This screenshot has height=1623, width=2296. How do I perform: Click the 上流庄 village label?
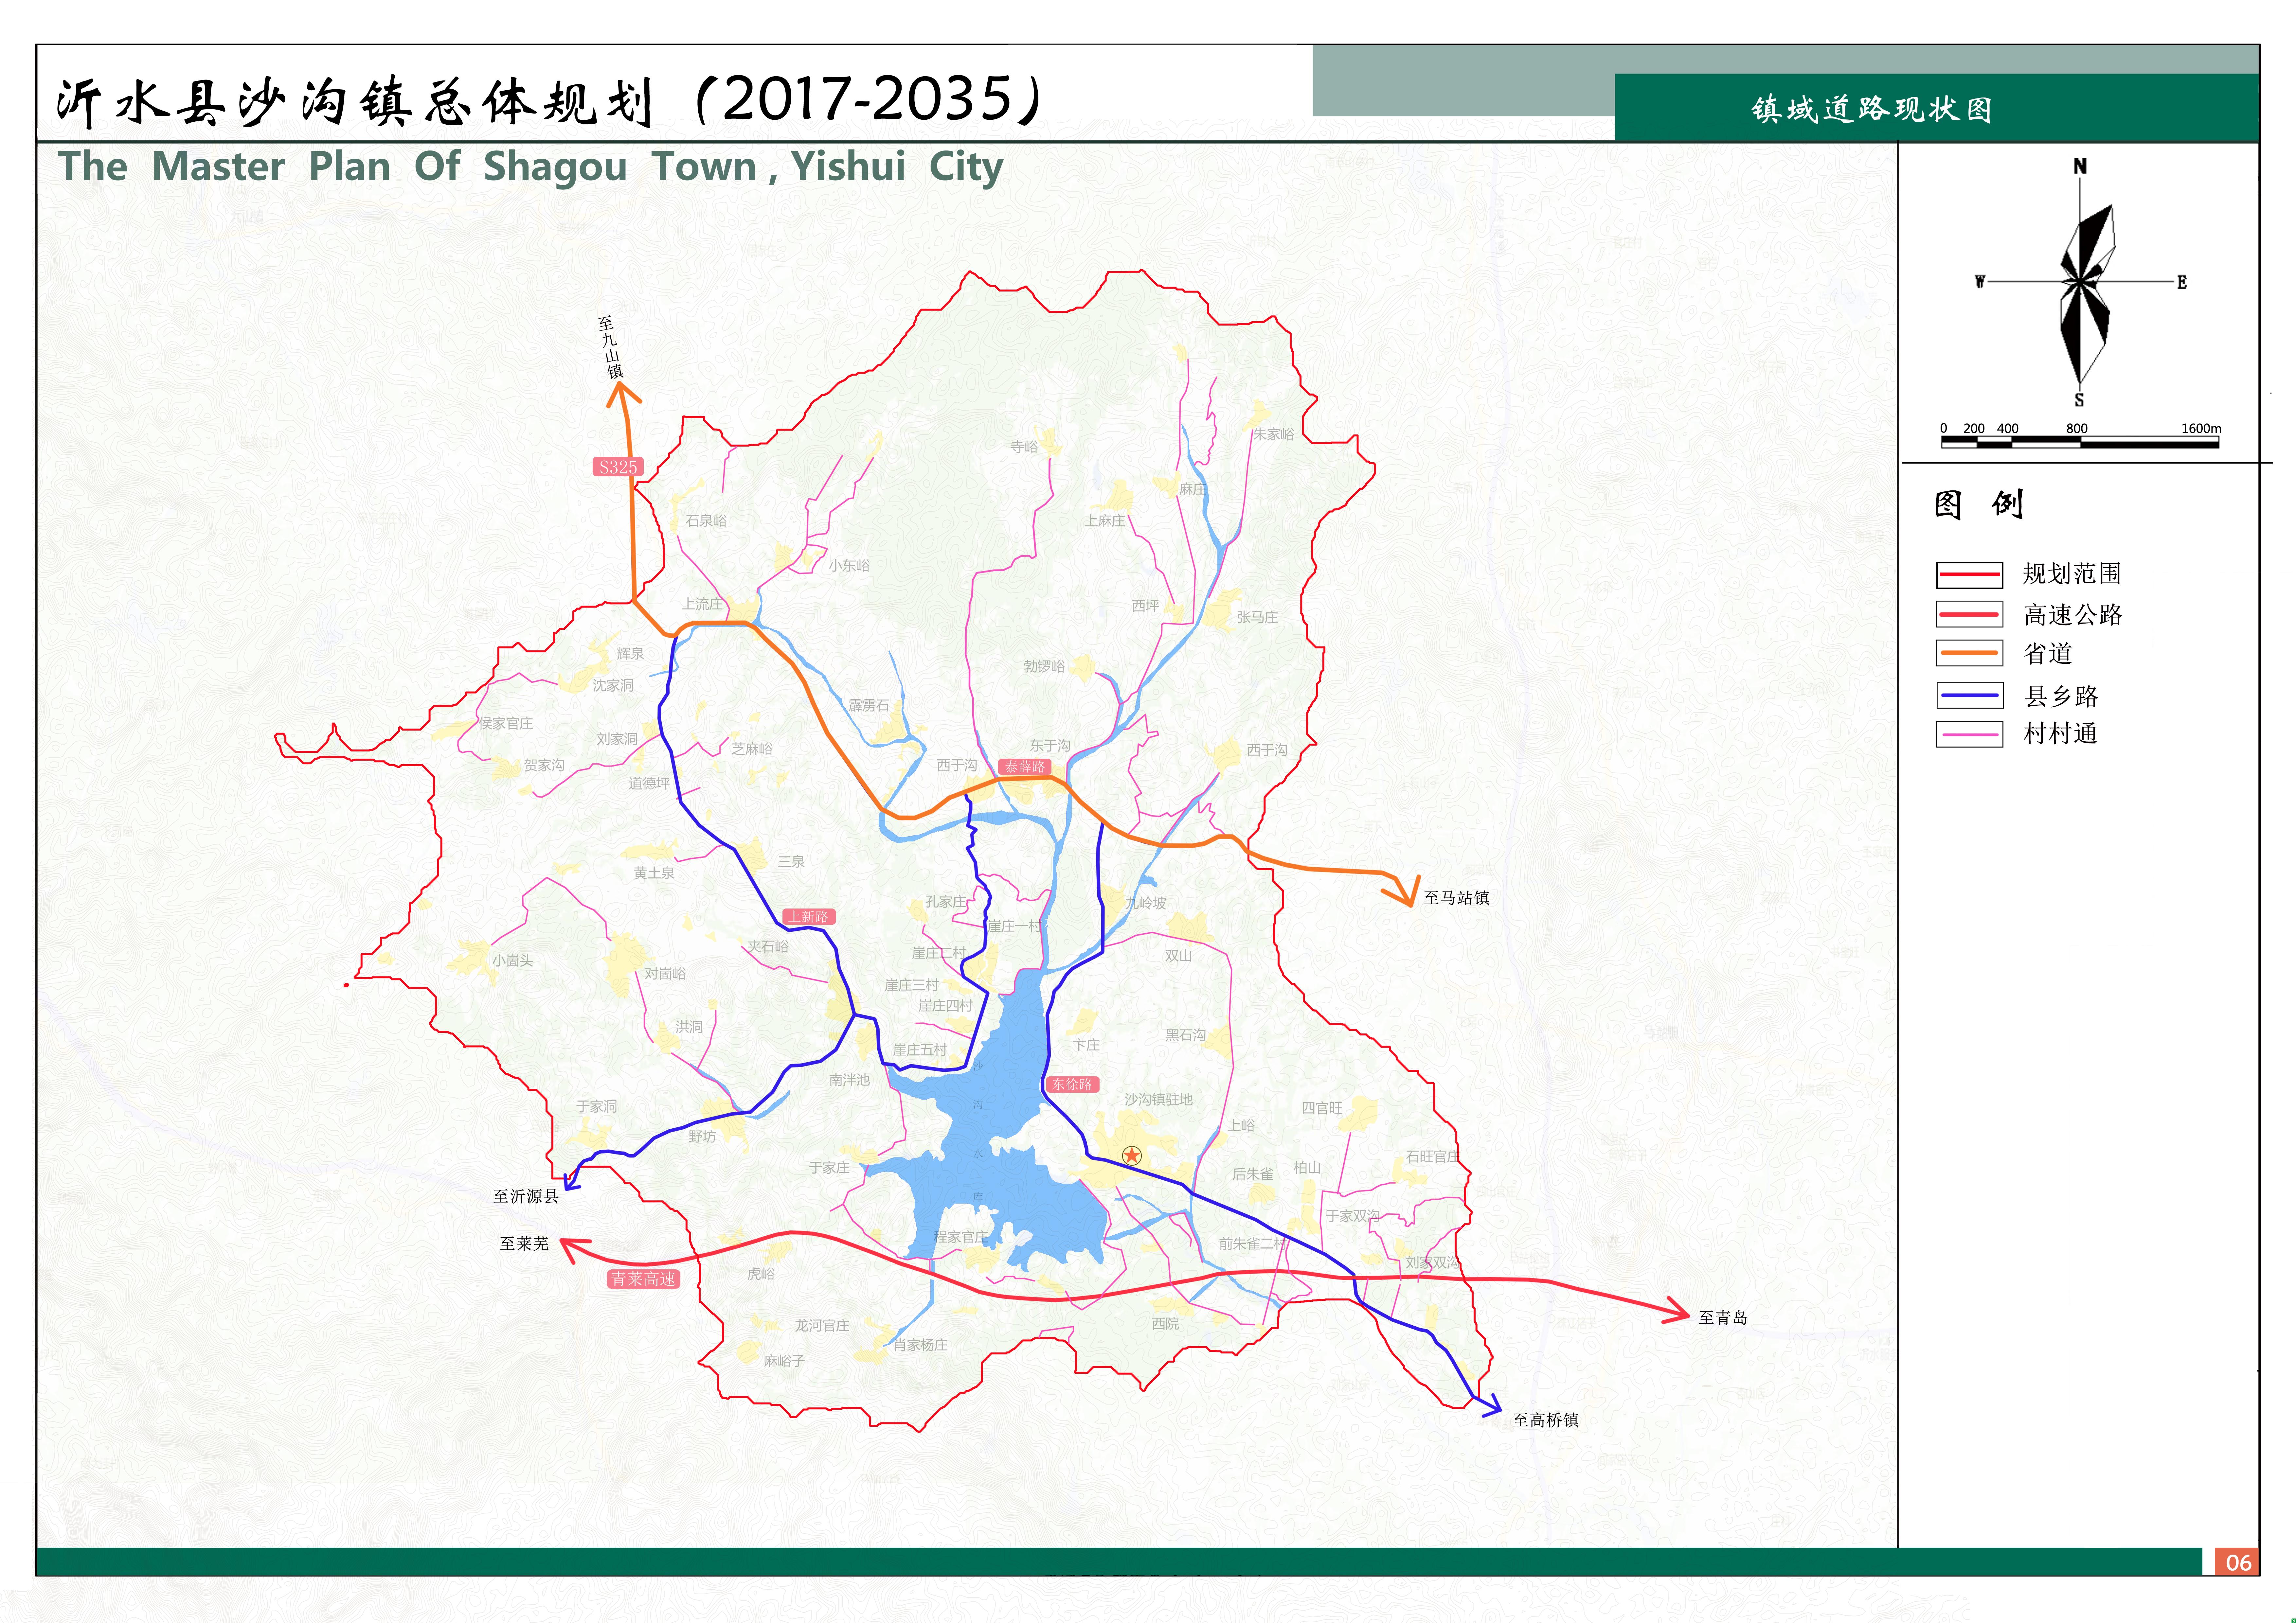click(702, 604)
